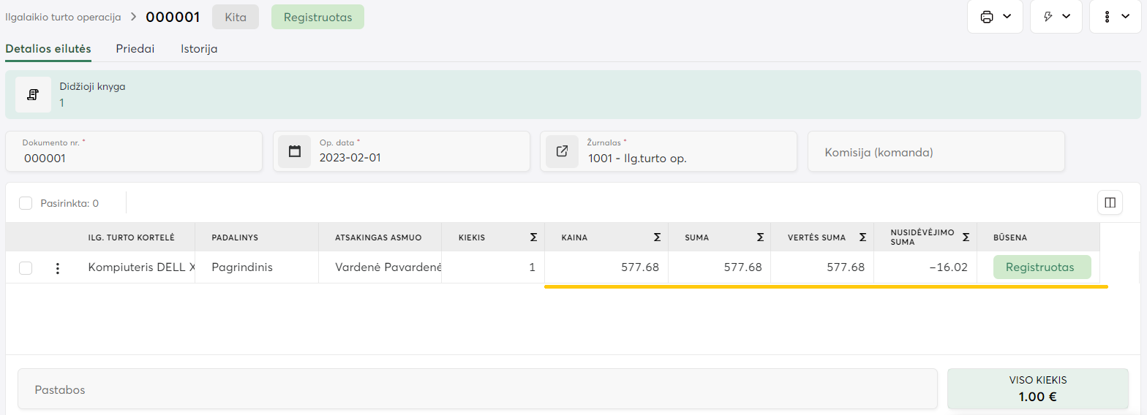Open the Žurnalas external link icon

pos(562,151)
